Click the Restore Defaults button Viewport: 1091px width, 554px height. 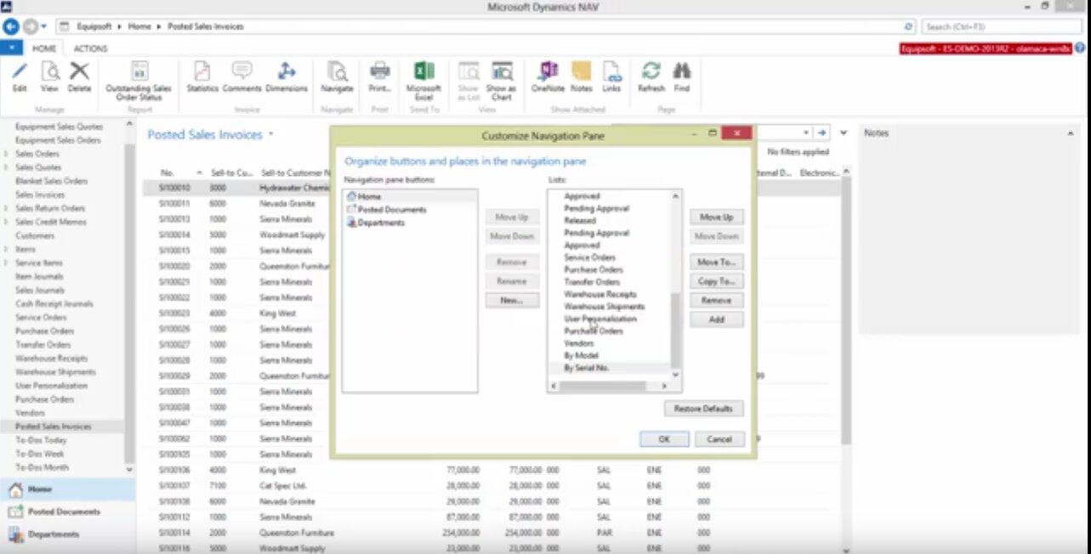(703, 409)
